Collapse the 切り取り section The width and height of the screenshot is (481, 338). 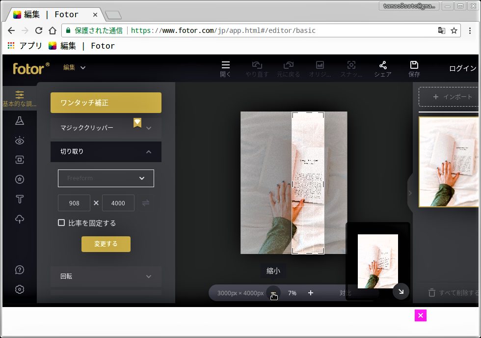point(106,152)
